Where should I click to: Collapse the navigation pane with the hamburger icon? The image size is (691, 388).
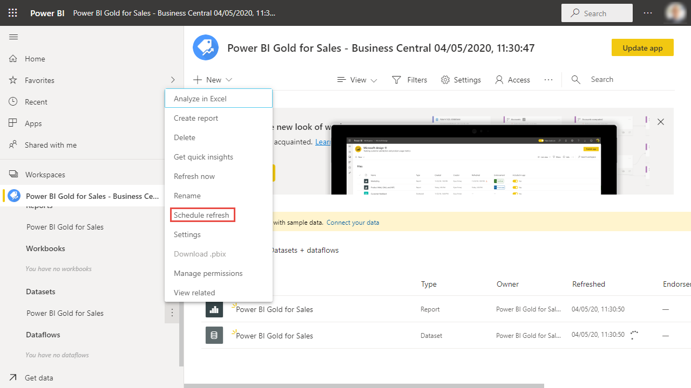(x=13, y=37)
